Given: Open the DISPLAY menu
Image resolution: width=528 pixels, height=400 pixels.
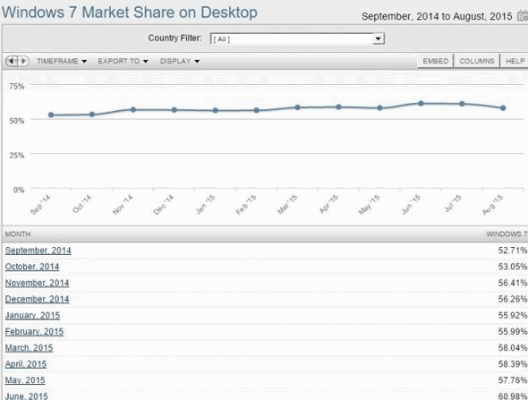Looking at the screenshot, I should click(x=180, y=61).
